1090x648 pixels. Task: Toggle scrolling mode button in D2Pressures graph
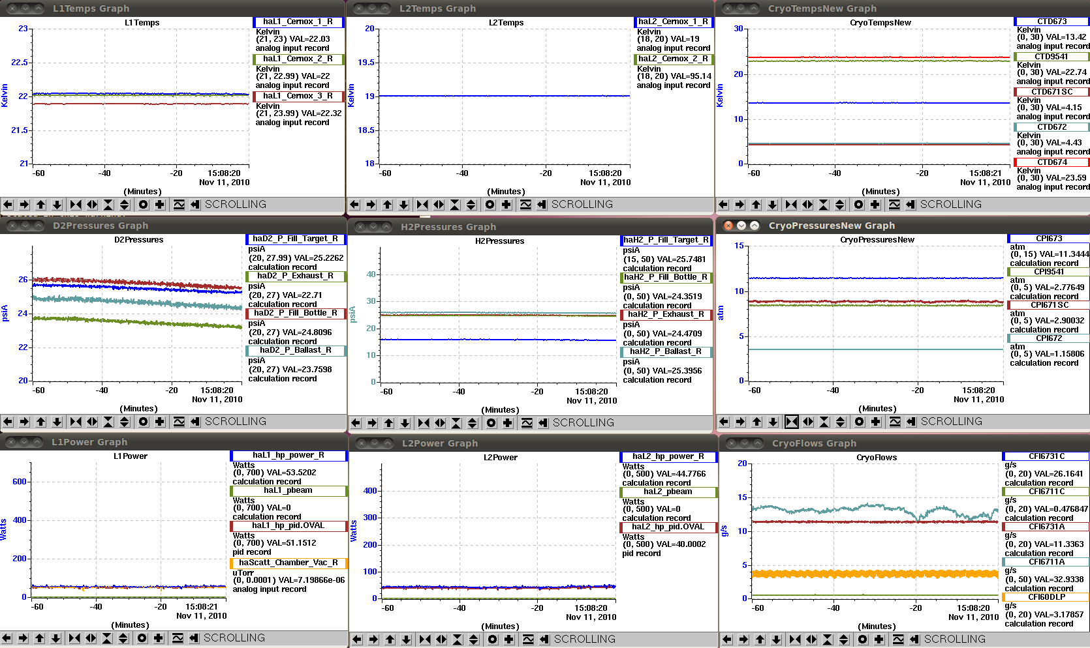click(195, 422)
